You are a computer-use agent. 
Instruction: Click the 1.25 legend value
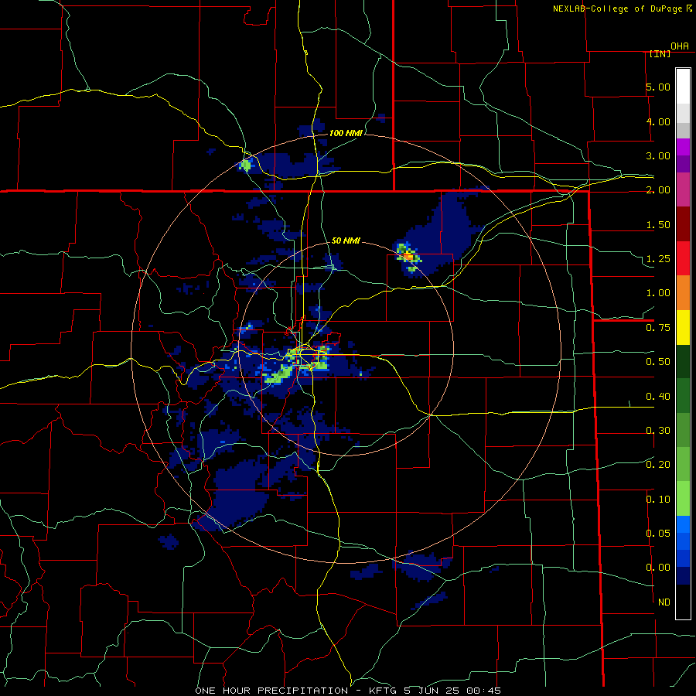point(658,259)
